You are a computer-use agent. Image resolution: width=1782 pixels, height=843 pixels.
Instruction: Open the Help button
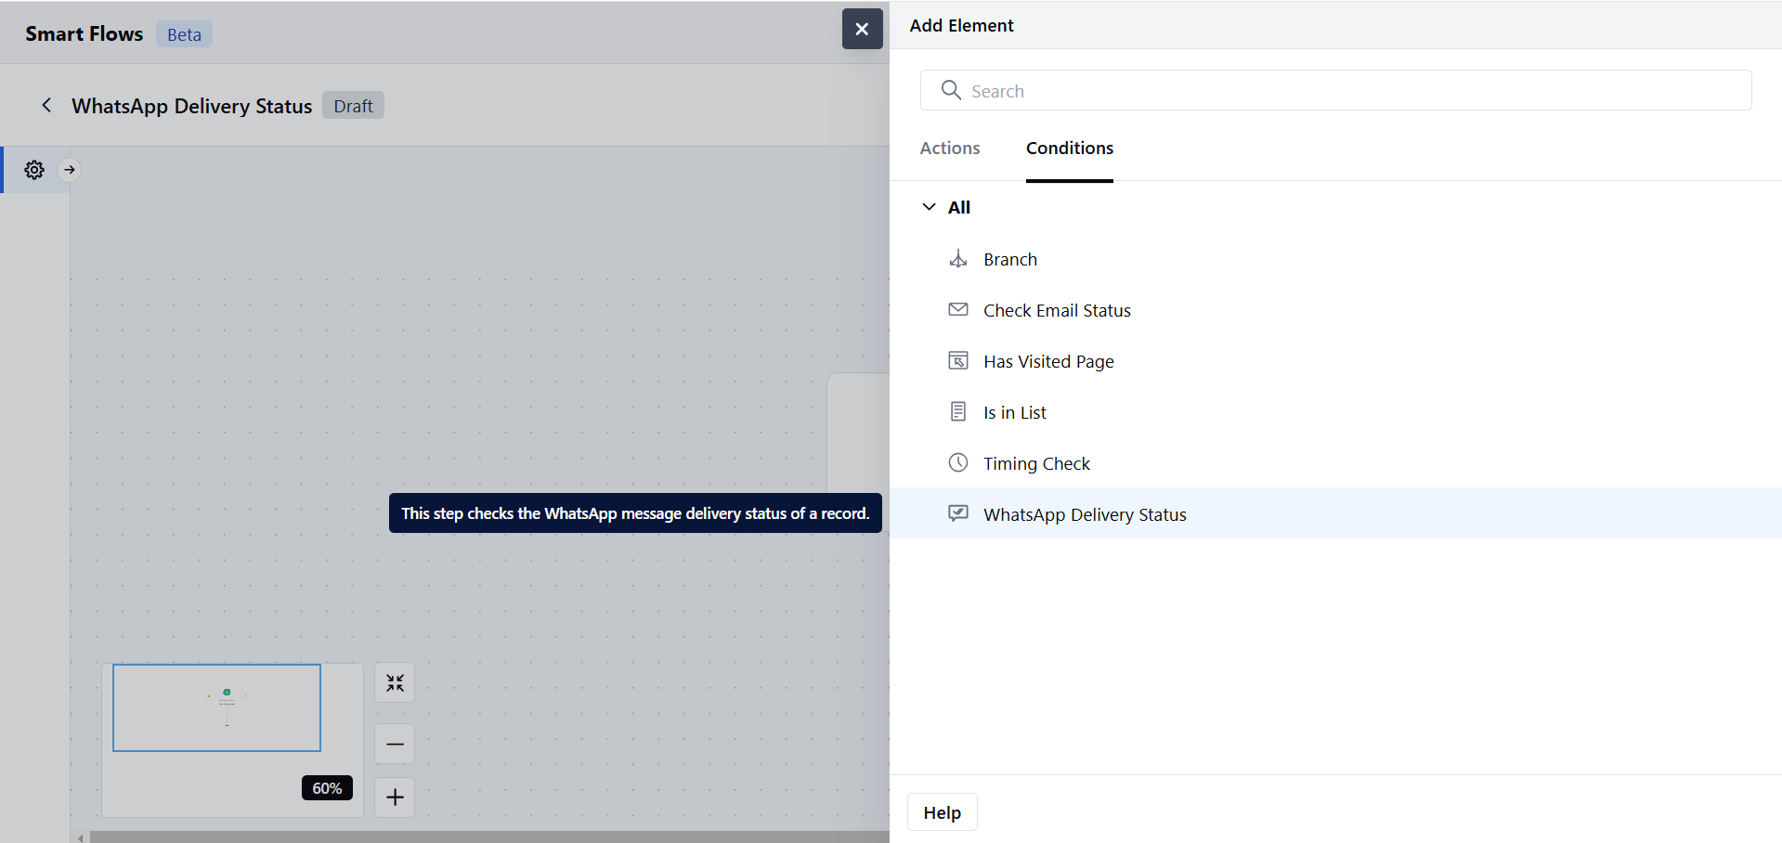942,812
